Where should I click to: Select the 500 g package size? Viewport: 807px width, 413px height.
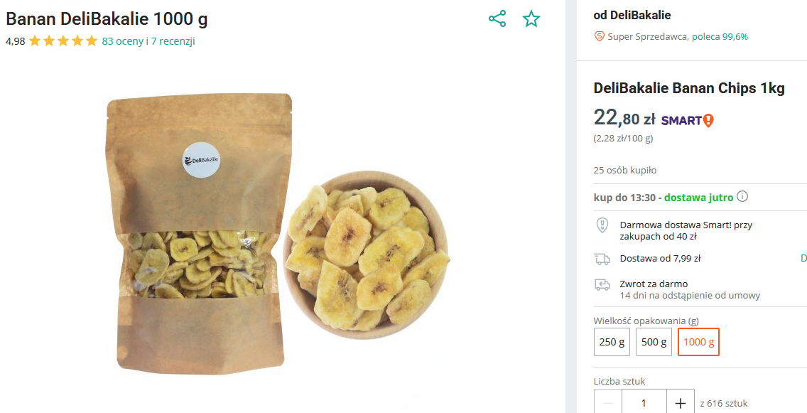pyautogui.click(x=654, y=342)
